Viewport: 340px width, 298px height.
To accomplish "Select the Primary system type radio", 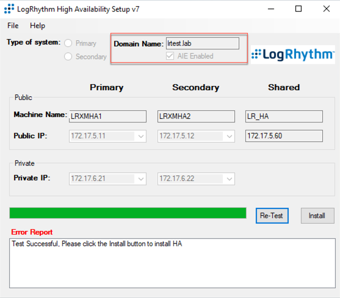I will click(68, 43).
